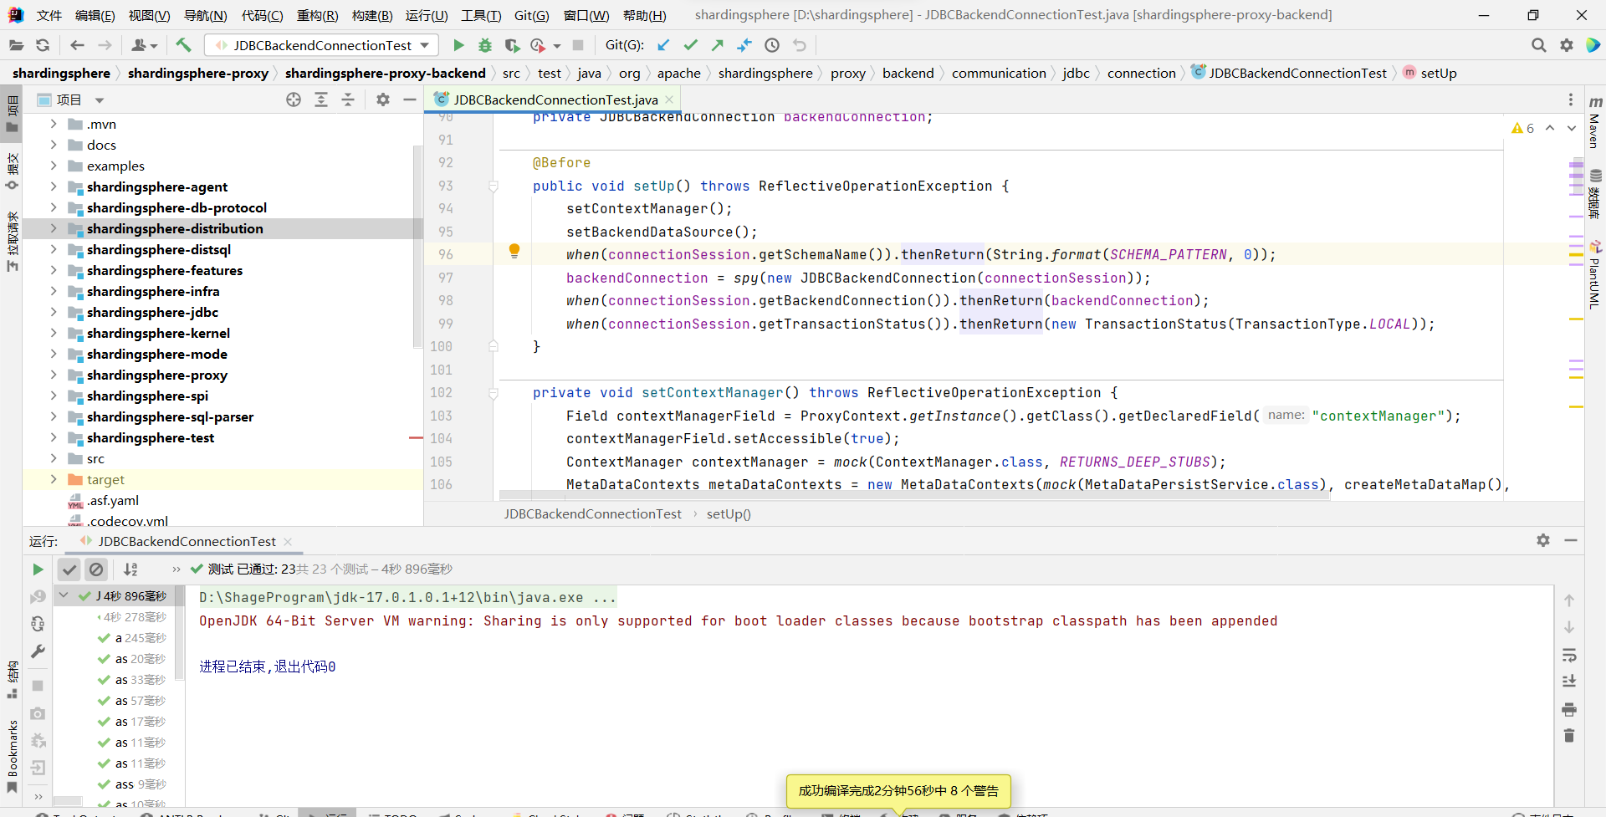Open the user/code-with-me dropdown
Image resolution: width=1606 pixels, height=817 pixels.
point(144,45)
